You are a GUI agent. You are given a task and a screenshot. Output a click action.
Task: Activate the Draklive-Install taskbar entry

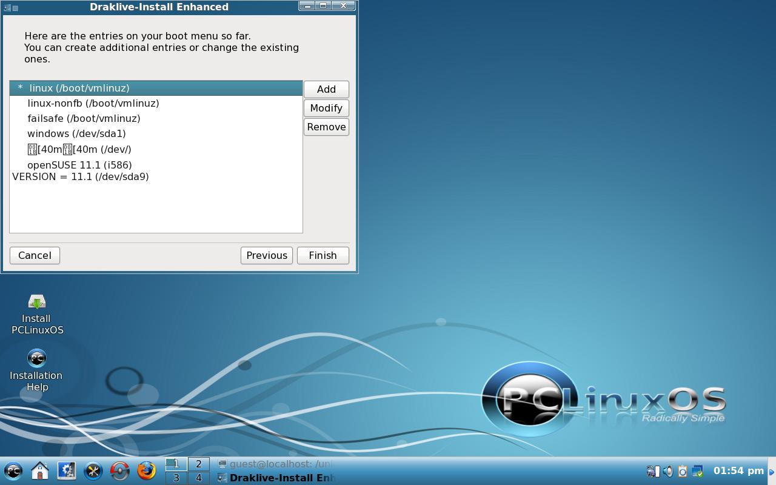pyautogui.click(x=276, y=478)
